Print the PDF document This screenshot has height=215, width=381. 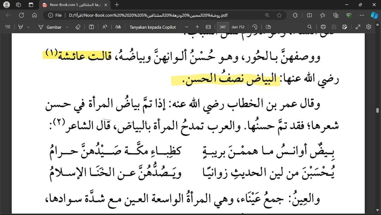pos(323,27)
